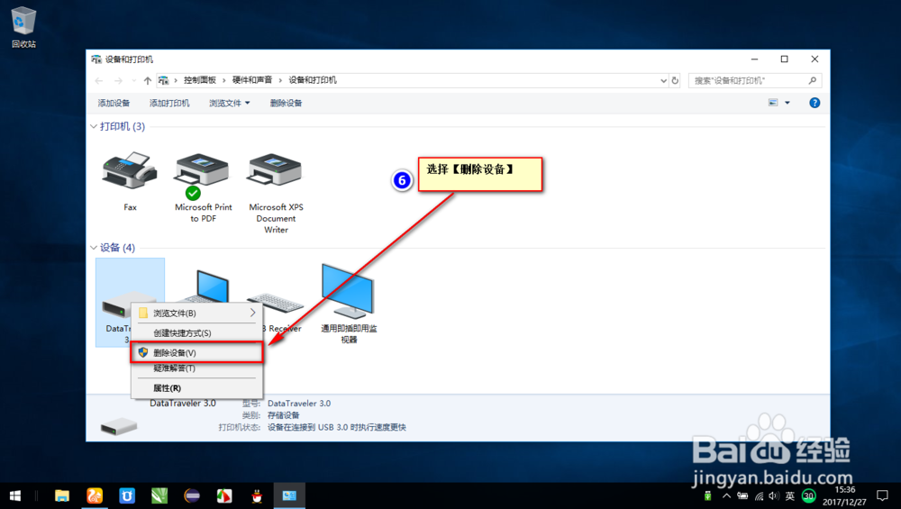Open the UC browser taskbar icon

pos(95,495)
